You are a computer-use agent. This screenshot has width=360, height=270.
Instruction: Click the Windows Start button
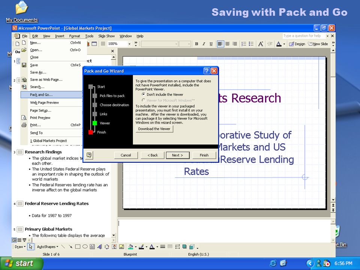[21, 263]
